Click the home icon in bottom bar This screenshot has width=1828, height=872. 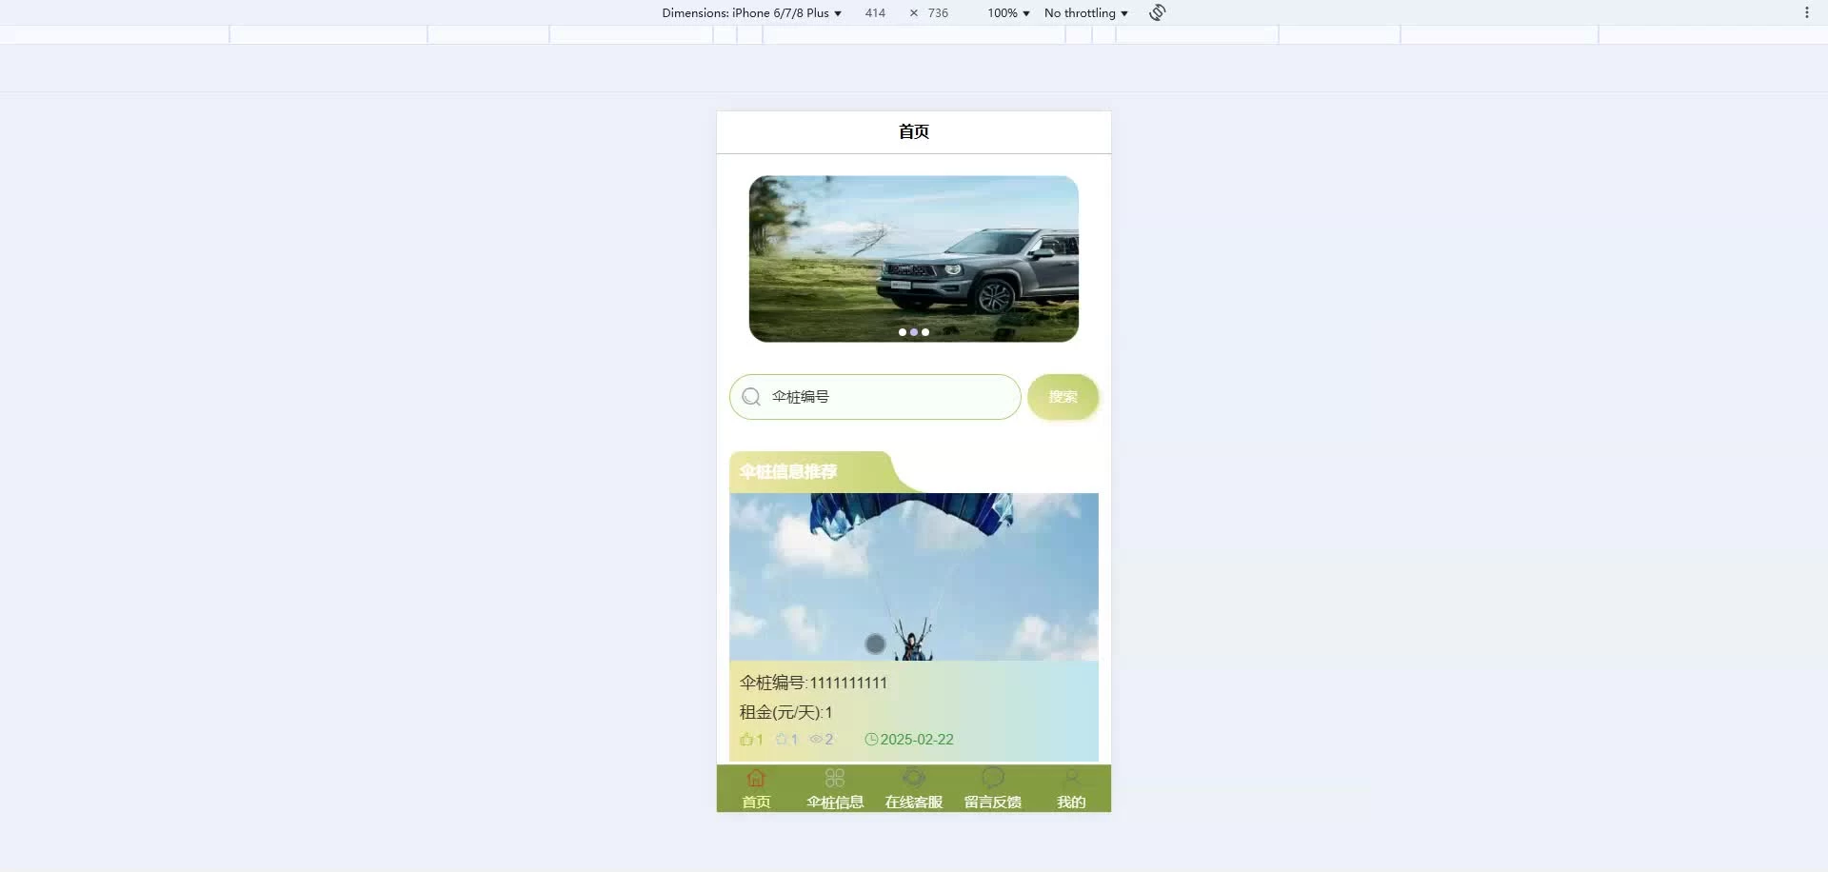756,778
